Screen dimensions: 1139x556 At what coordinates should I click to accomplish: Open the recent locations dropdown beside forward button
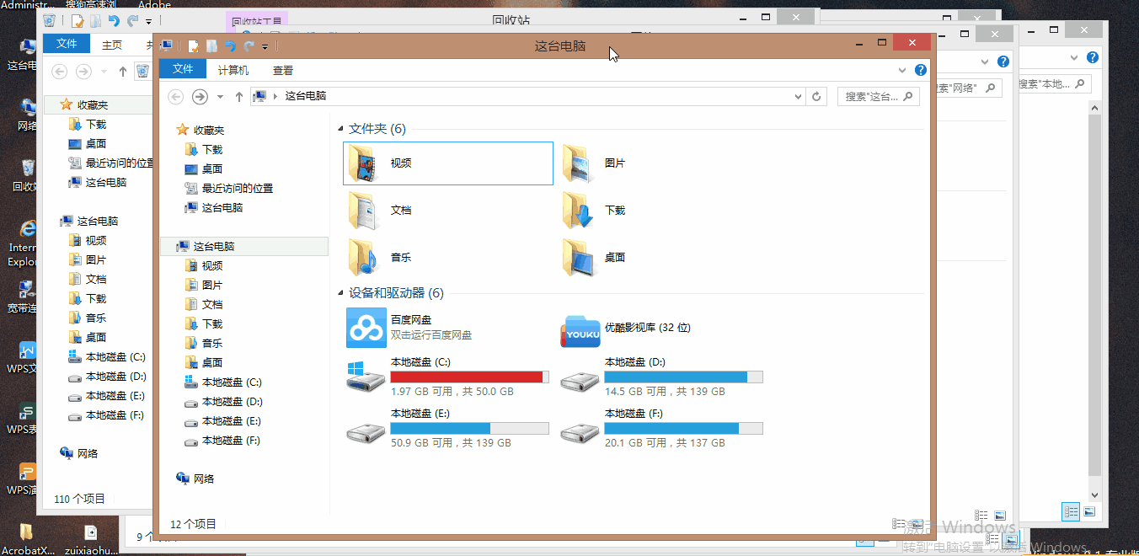point(221,97)
